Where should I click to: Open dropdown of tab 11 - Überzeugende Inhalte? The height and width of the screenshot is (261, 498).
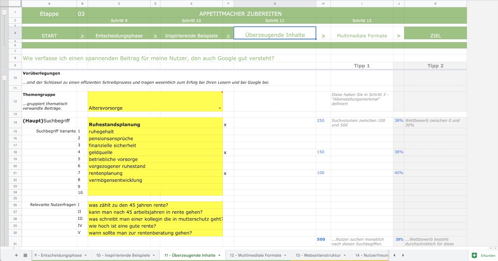219,255
